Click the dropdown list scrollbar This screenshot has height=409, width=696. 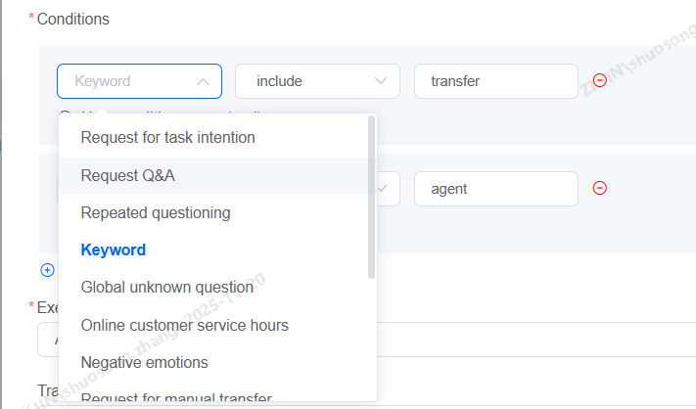pos(371,196)
